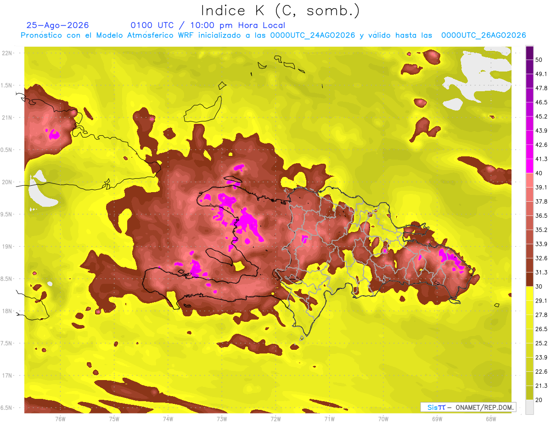Click the "22.6" colorbar value
The height and width of the screenshot is (425, 551).
pos(541,372)
